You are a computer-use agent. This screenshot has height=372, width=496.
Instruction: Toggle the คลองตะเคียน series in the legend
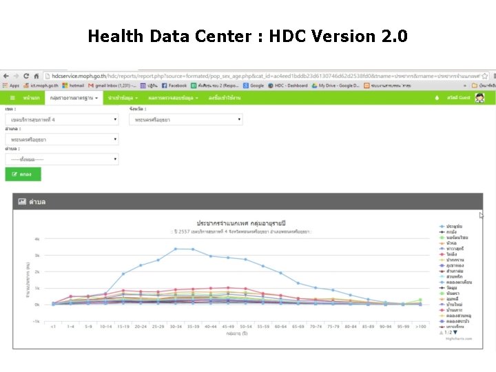[455, 282]
